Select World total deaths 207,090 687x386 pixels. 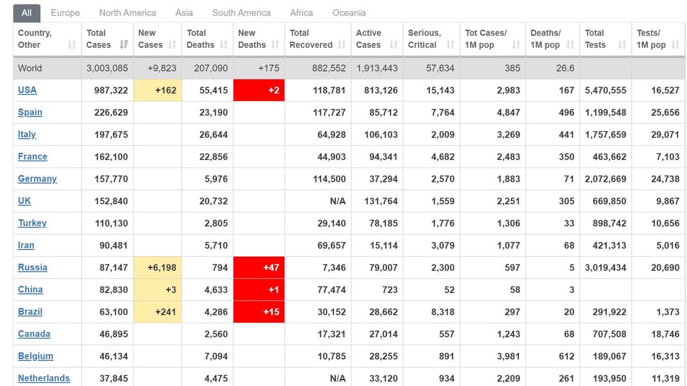211,68
